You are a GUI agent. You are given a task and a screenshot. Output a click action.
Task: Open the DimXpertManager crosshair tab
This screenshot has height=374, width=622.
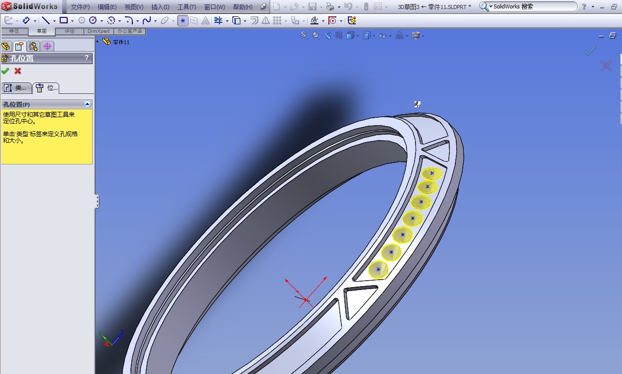pyautogui.click(x=47, y=46)
